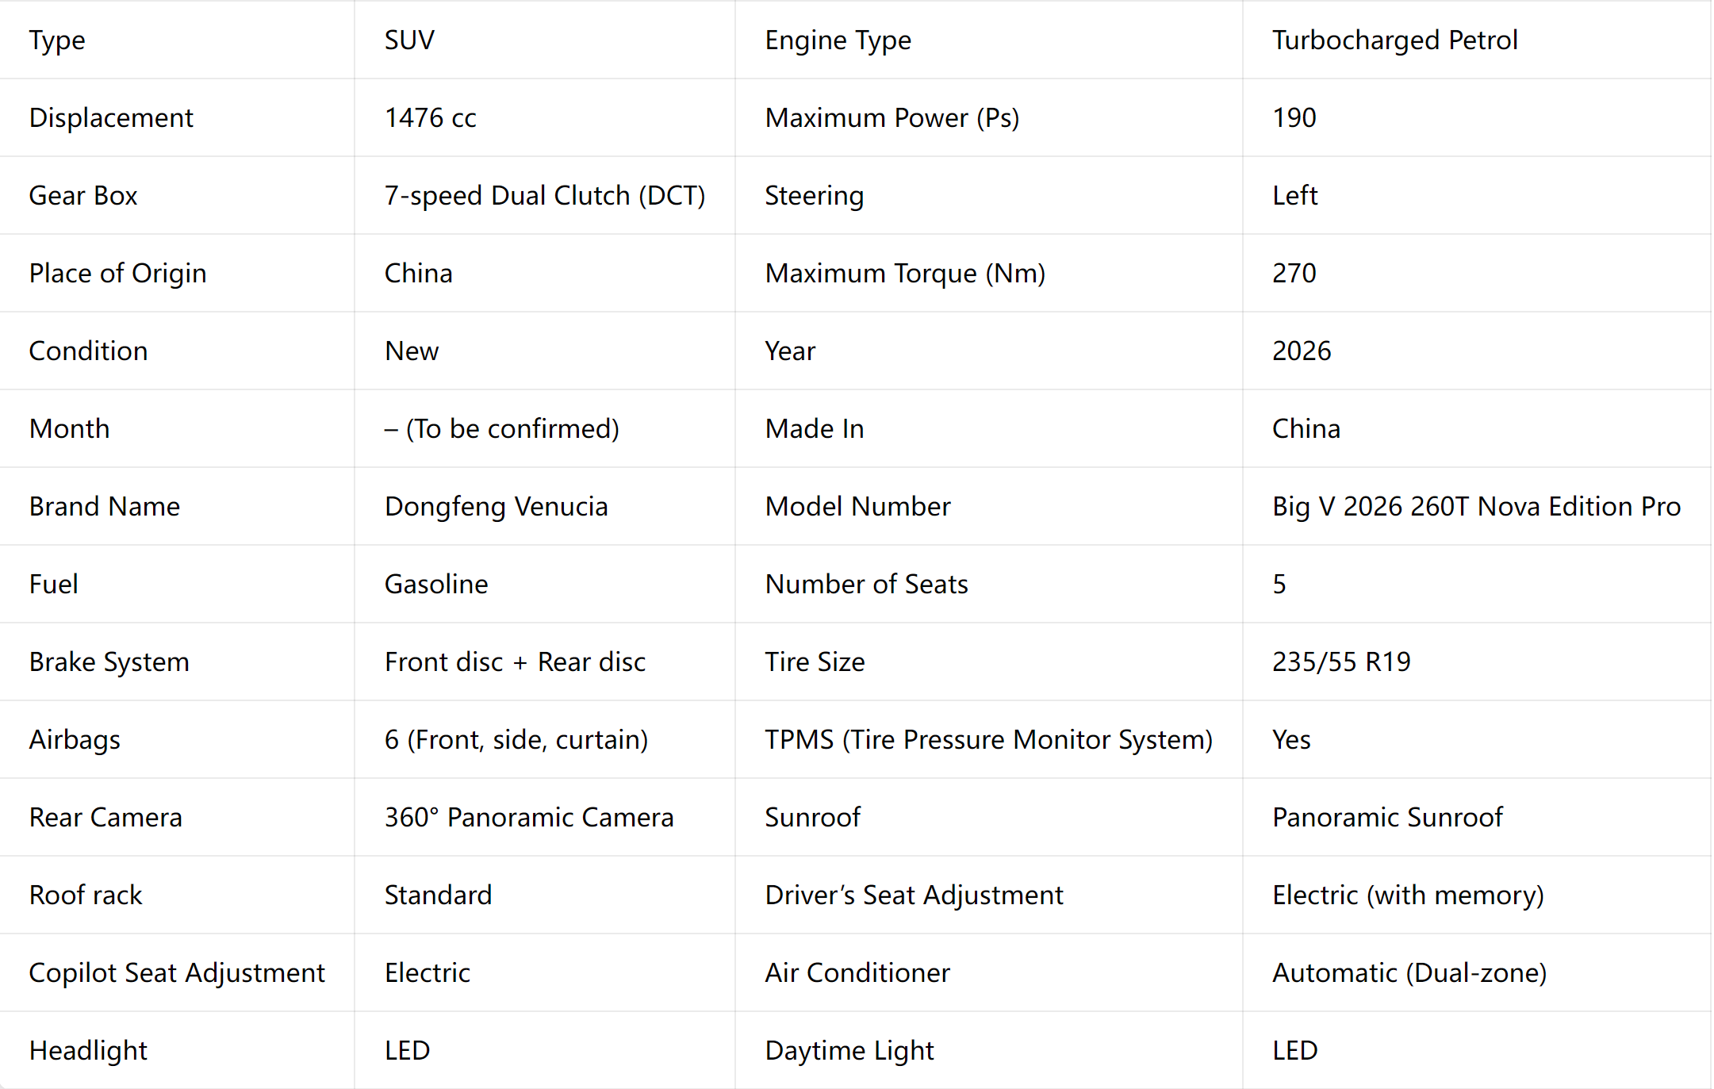The width and height of the screenshot is (1714, 1089).
Task: Click the Front disc + Rear disc text
Action: tap(515, 661)
